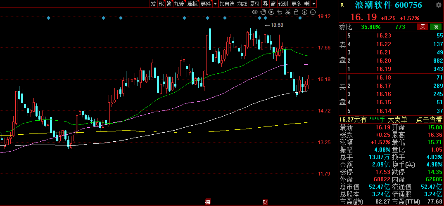
Task: Click the 18.68 high price label
Action: [x=277, y=25]
